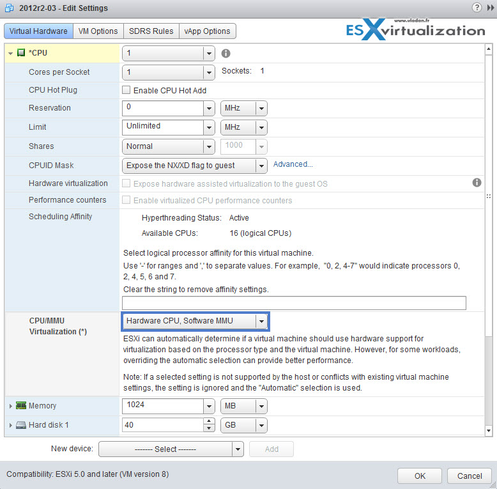Decrease hard disk size with down stepper
Image resolution: width=497 pixels, height=489 pixels.
tap(209, 429)
